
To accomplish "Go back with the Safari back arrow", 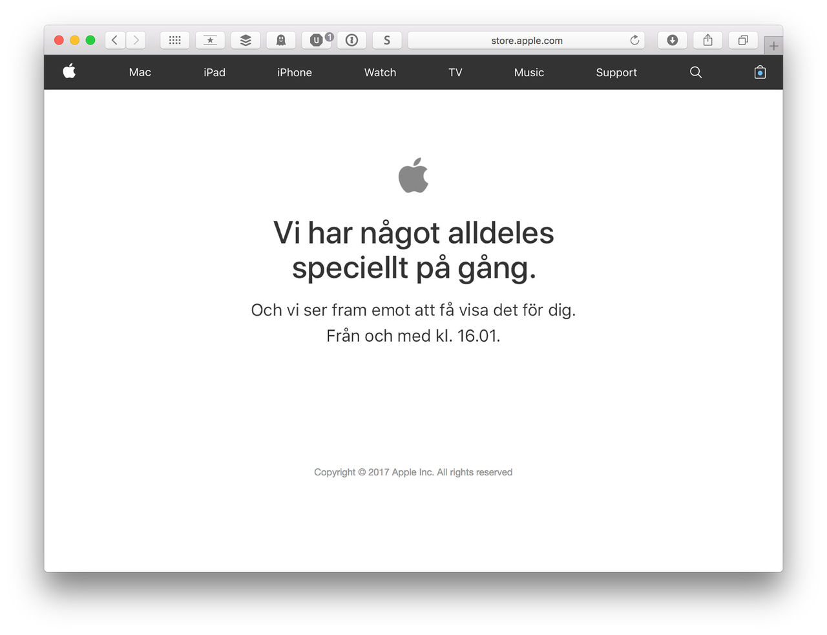I will pos(115,40).
